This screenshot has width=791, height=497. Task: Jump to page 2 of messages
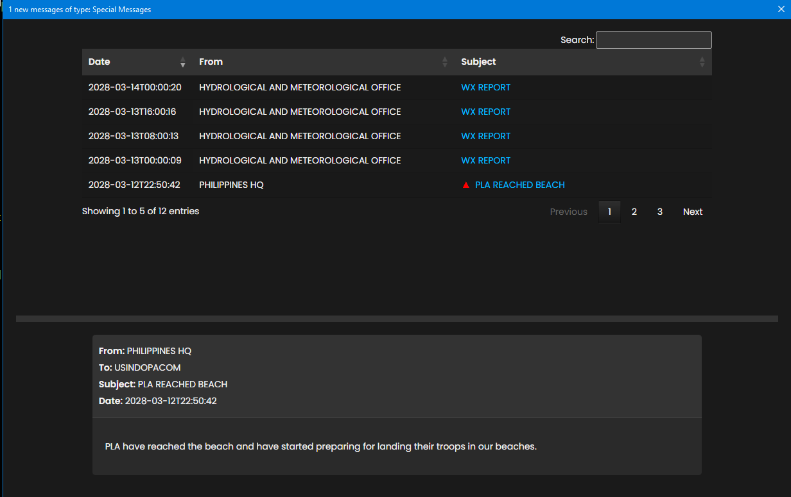click(634, 212)
